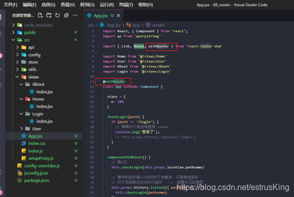Open the 查看(V) menu

pos(68,5)
